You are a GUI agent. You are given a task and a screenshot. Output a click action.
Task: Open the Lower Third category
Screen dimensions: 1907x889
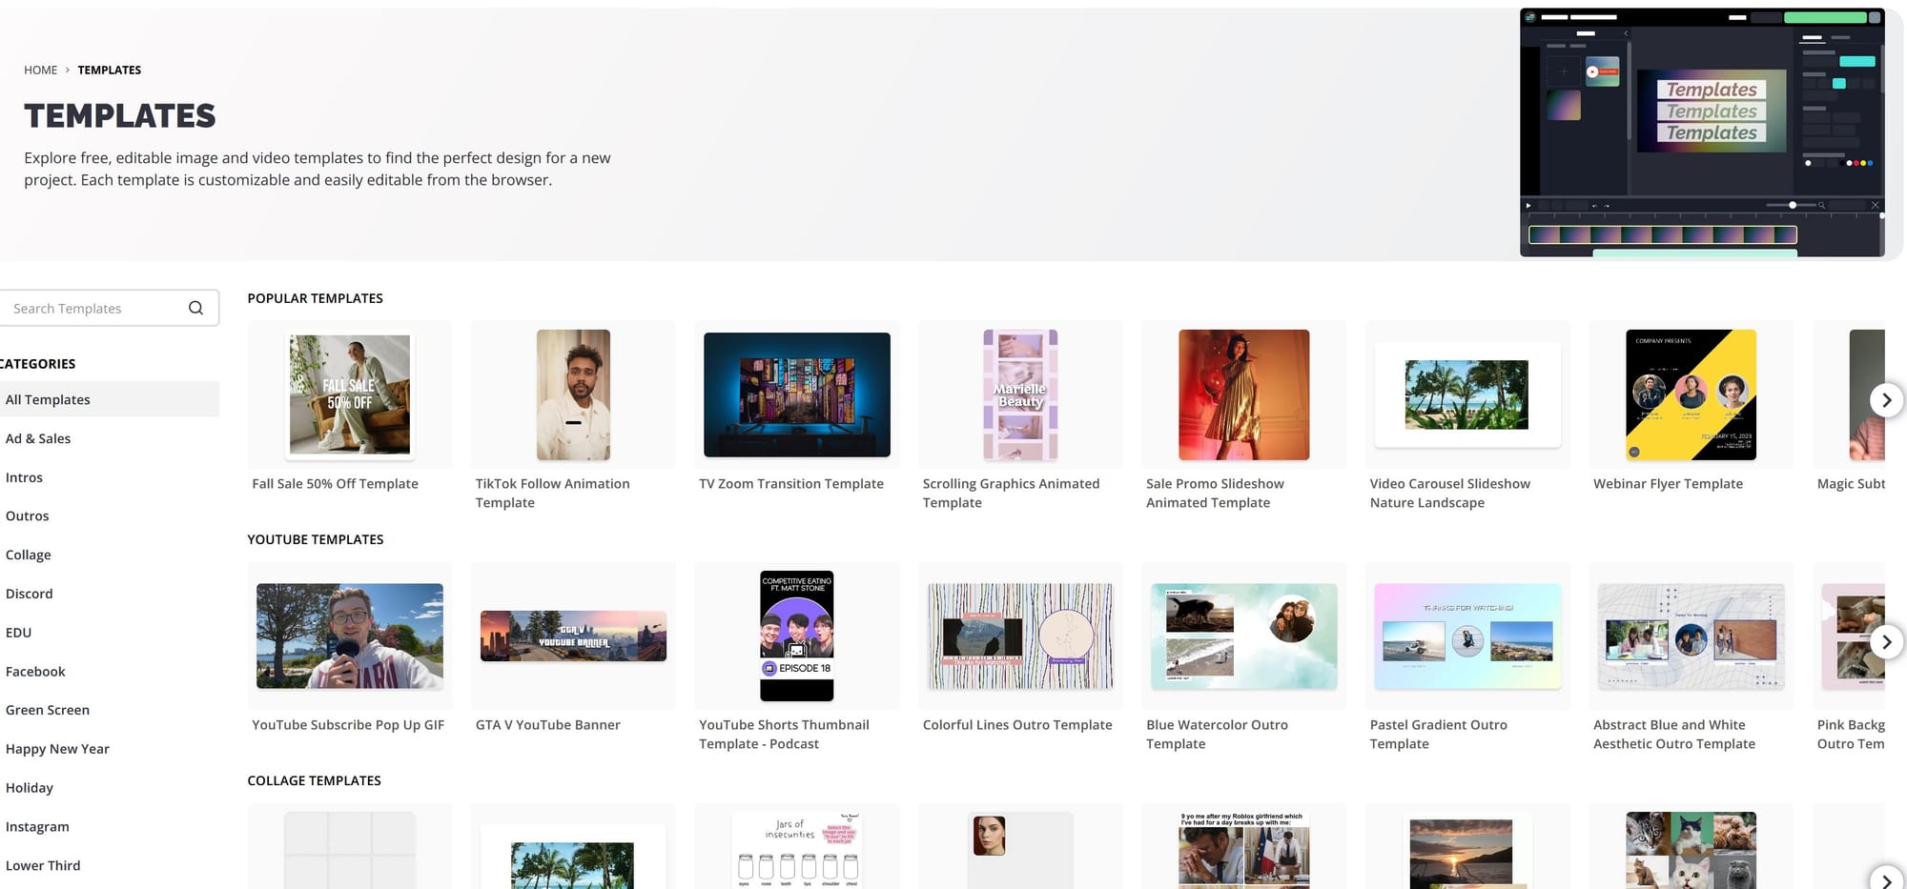pos(43,865)
